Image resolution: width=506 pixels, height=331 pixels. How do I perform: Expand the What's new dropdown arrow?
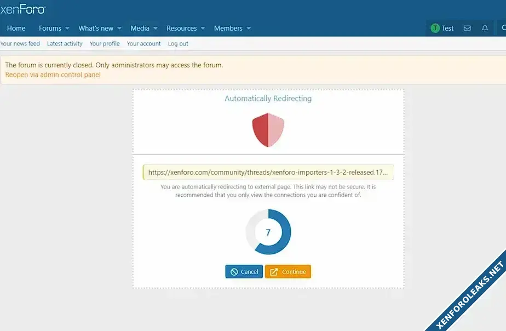tap(119, 28)
